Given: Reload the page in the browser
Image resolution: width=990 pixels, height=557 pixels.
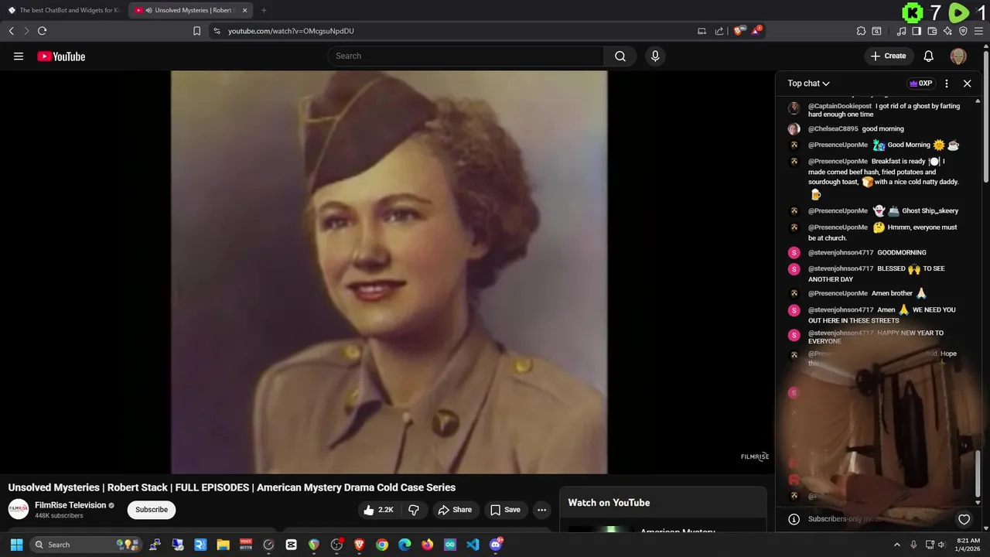Looking at the screenshot, I should pyautogui.click(x=42, y=31).
